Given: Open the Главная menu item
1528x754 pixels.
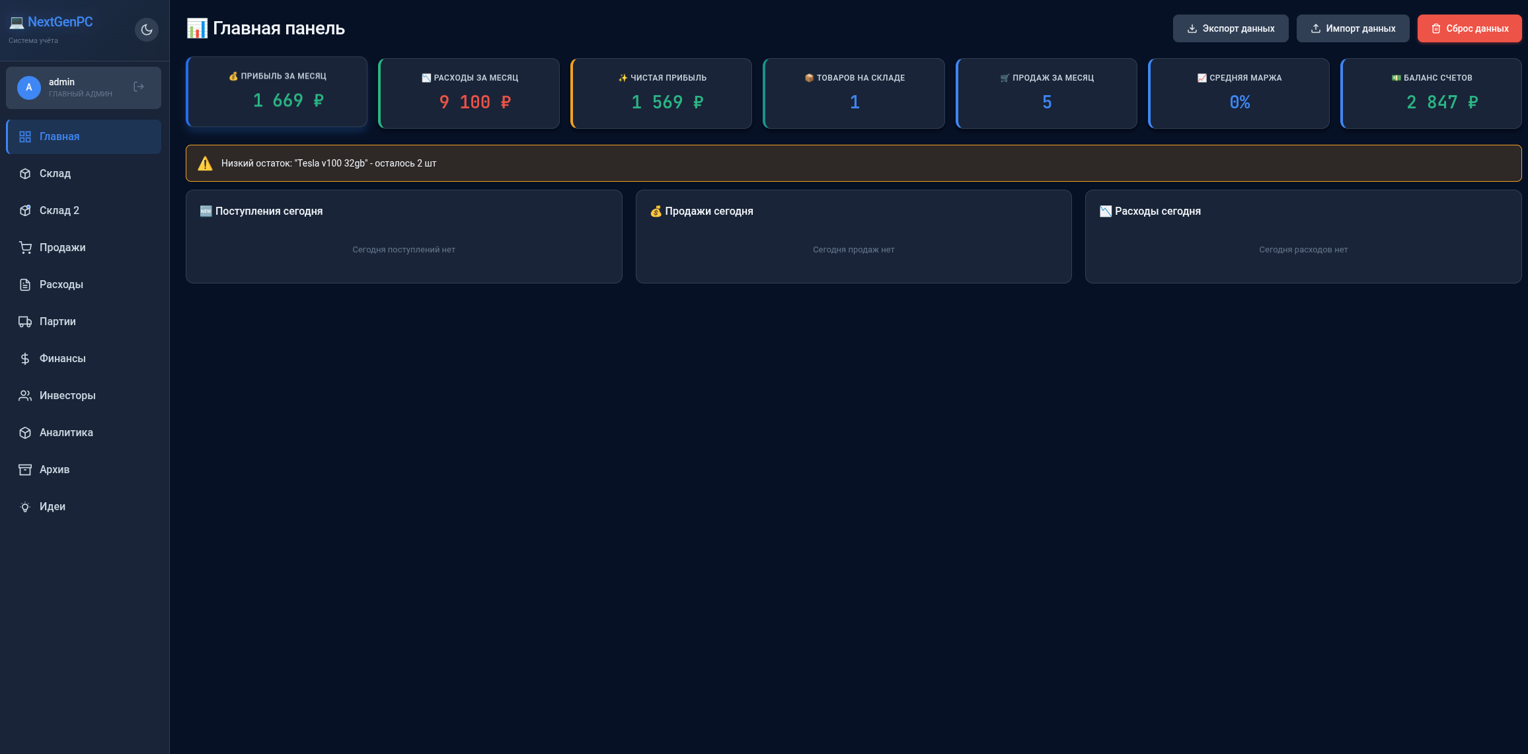Looking at the screenshot, I should [84, 137].
